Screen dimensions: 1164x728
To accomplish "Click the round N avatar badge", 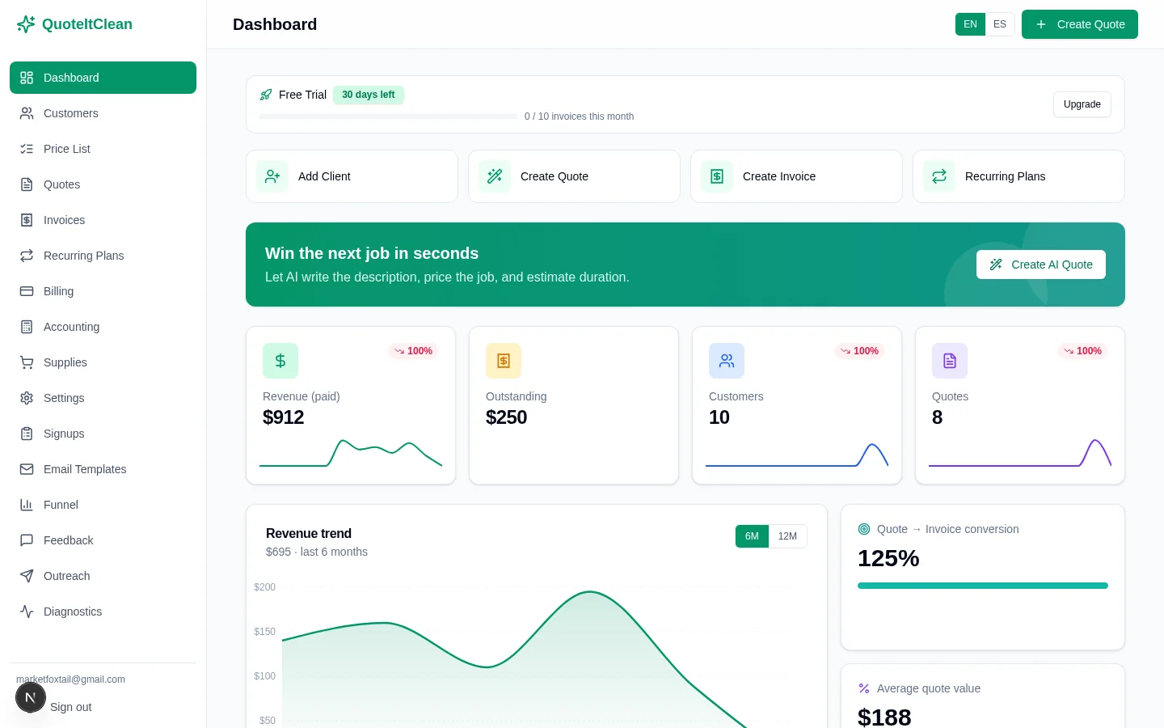I will click(31, 697).
